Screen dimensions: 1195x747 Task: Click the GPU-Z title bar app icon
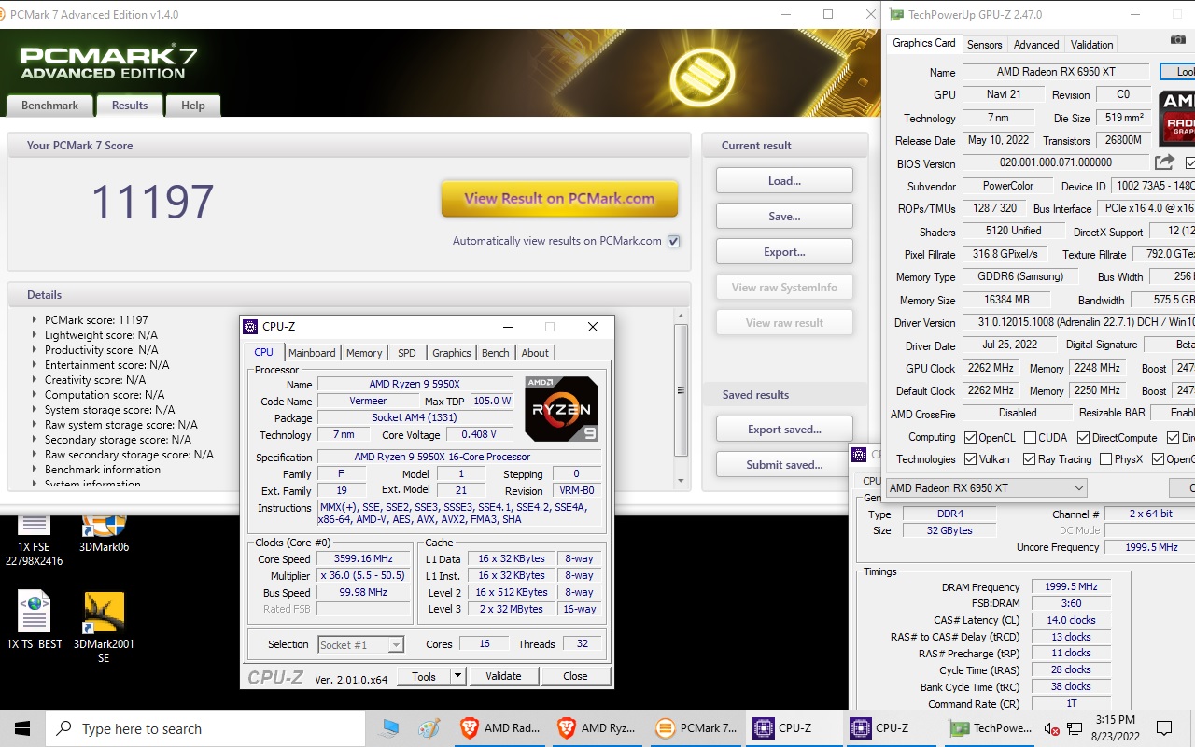coord(897,15)
